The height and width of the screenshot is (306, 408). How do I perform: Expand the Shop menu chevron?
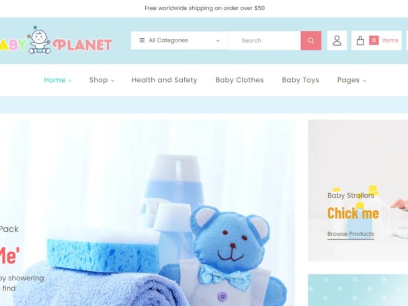pos(113,81)
